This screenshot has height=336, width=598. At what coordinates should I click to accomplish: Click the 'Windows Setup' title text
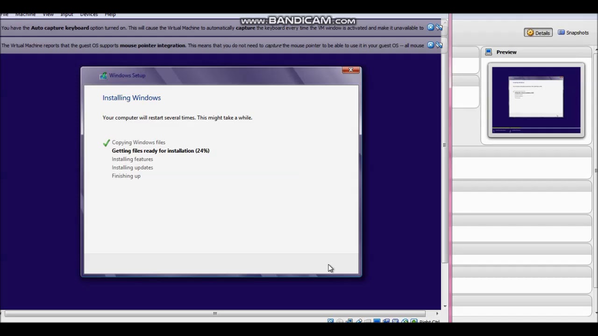(127, 76)
